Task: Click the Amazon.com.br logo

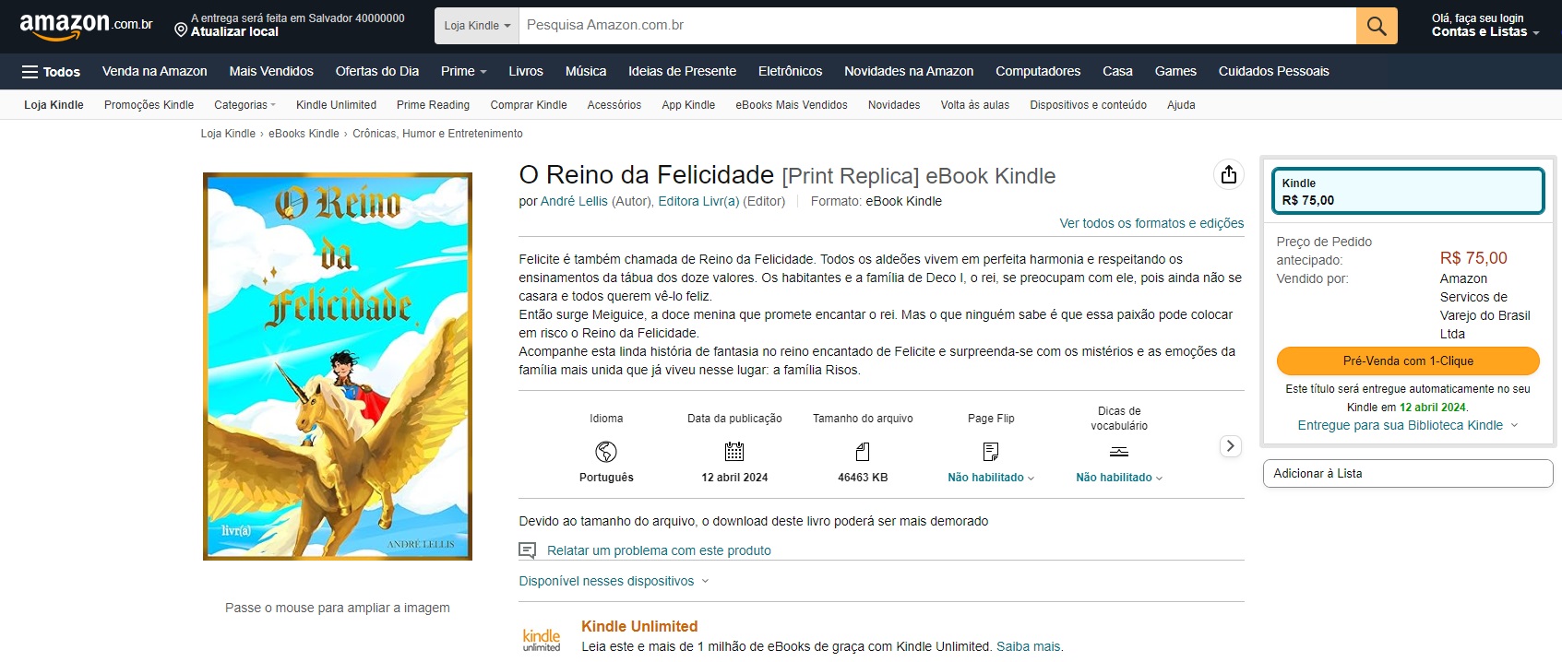Action: click(85, 26)
